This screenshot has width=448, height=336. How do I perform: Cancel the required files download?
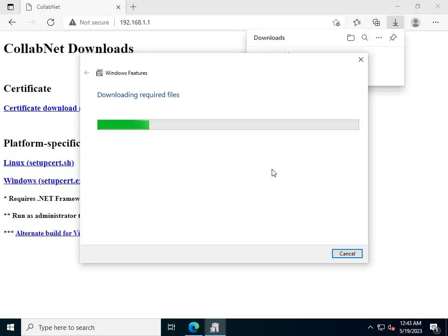pos(347,253)
